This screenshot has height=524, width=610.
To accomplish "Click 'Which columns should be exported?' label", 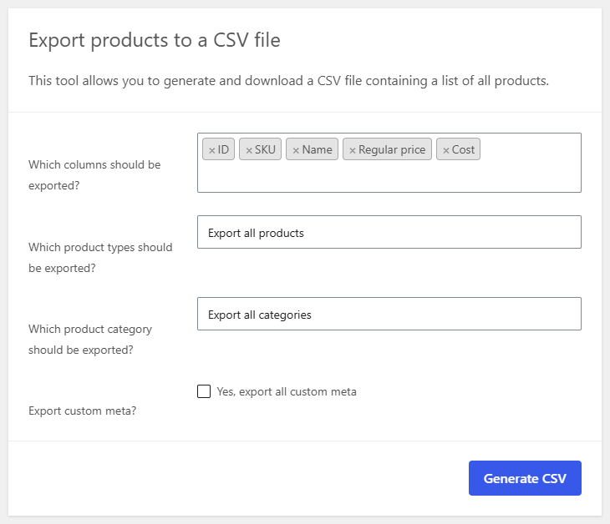I will coord(94,175).
